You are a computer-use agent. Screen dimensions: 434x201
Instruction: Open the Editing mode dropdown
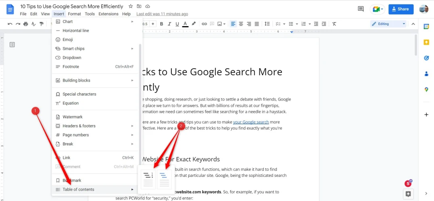click(x=388, y=24)
